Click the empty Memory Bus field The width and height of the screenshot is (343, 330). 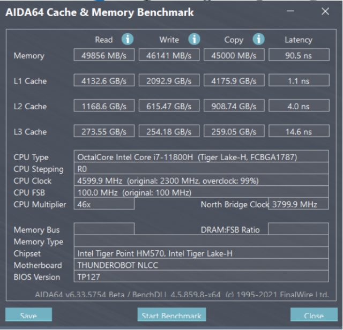(104, 229)
